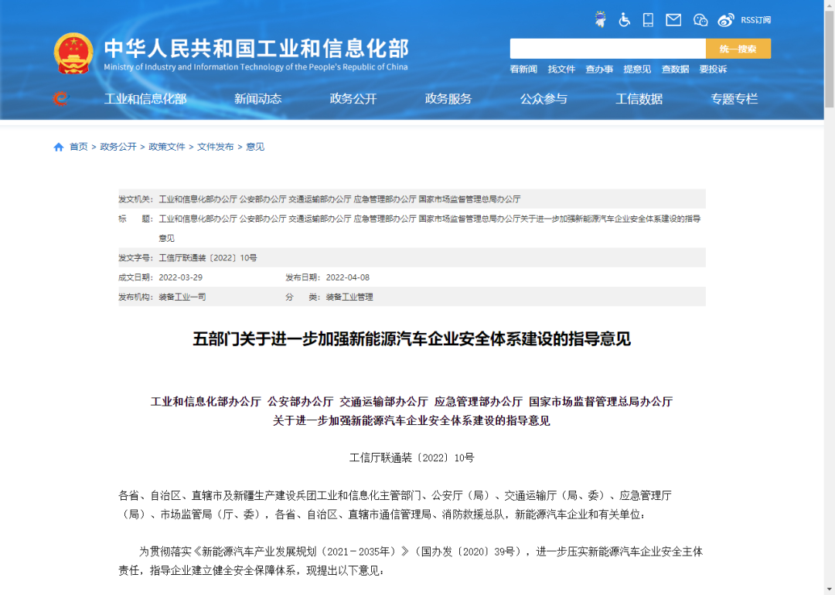Open the Weibo icon
Image resolution: width=835 pixels, height=595 pixels.
coord(725,20)
